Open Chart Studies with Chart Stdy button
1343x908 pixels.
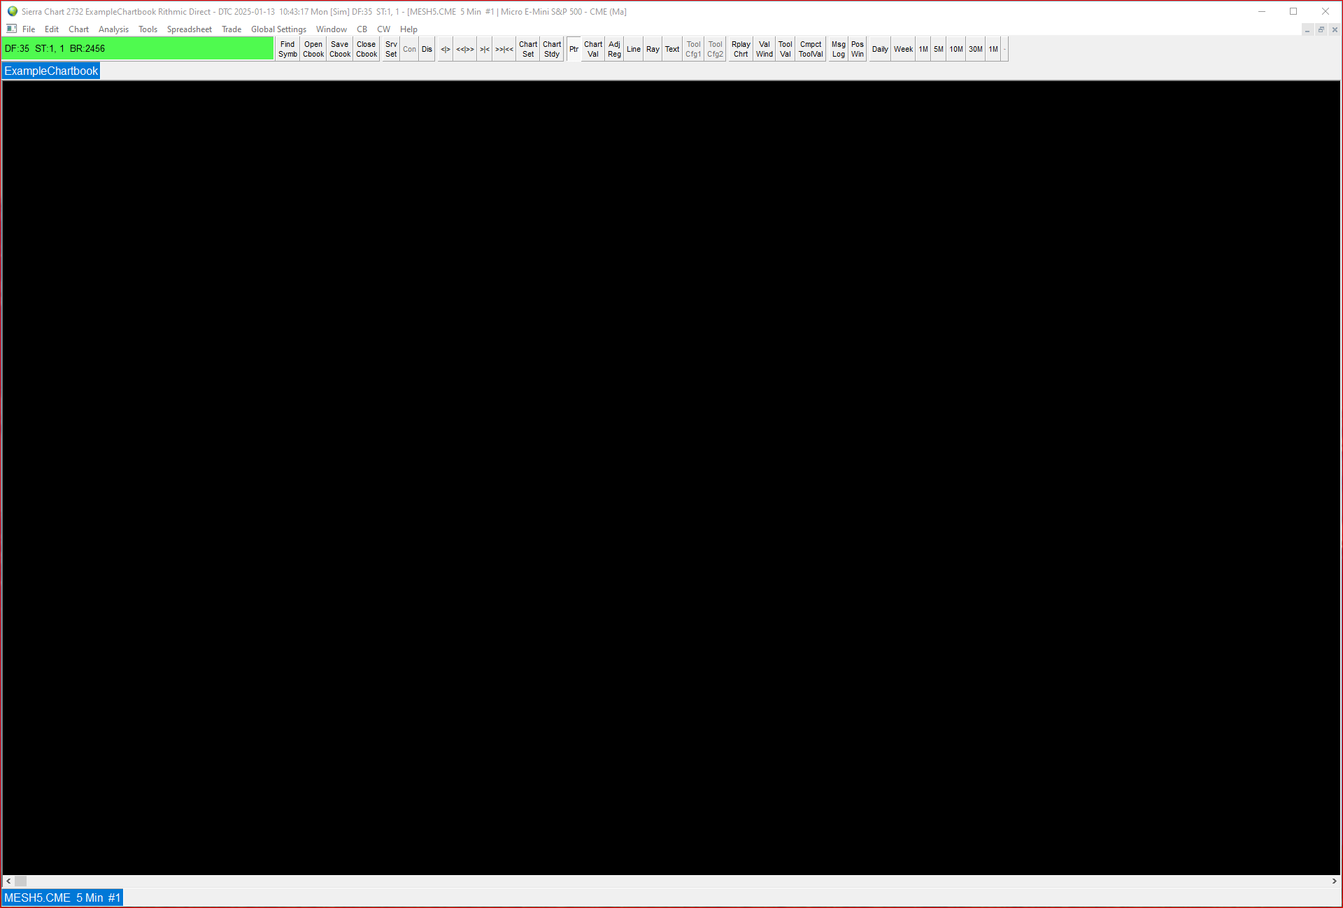552,49
